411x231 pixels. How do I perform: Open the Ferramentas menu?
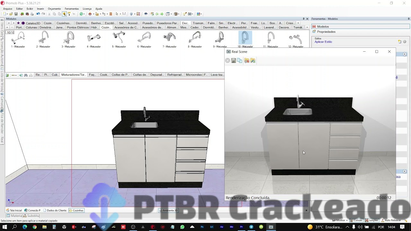(x=72, y=9)
